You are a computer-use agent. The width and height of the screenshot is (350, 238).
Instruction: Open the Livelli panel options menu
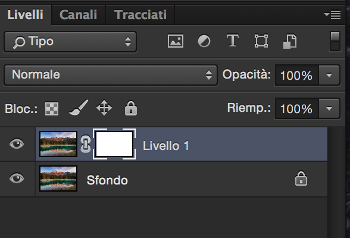(x=332, y=15)
